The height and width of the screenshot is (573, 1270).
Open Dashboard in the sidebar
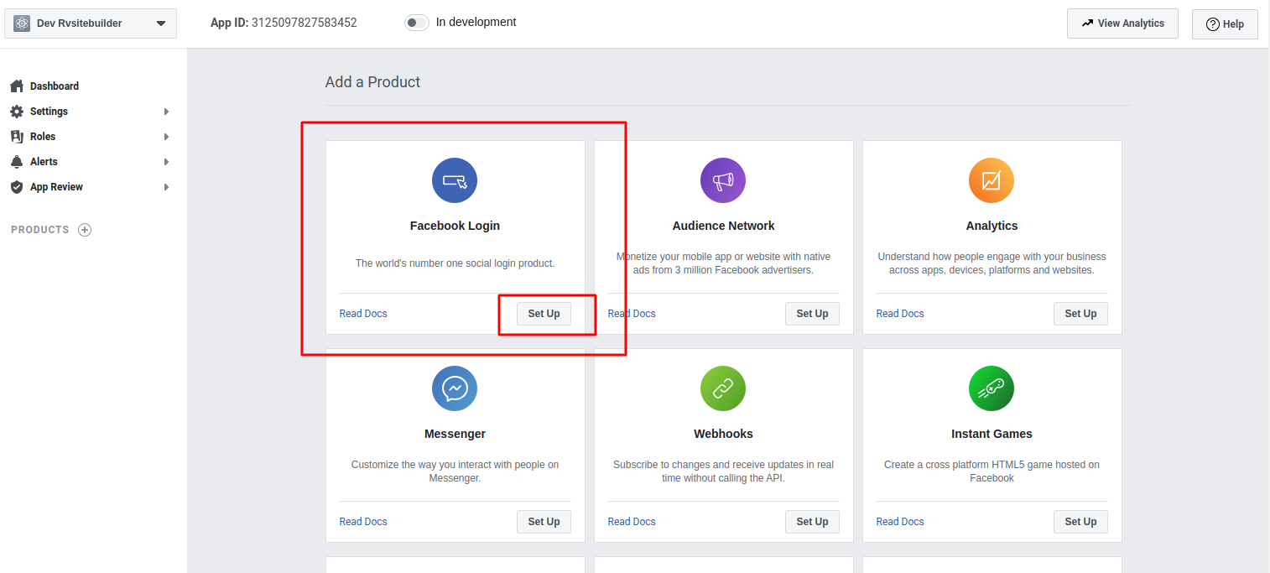[55, 86]
